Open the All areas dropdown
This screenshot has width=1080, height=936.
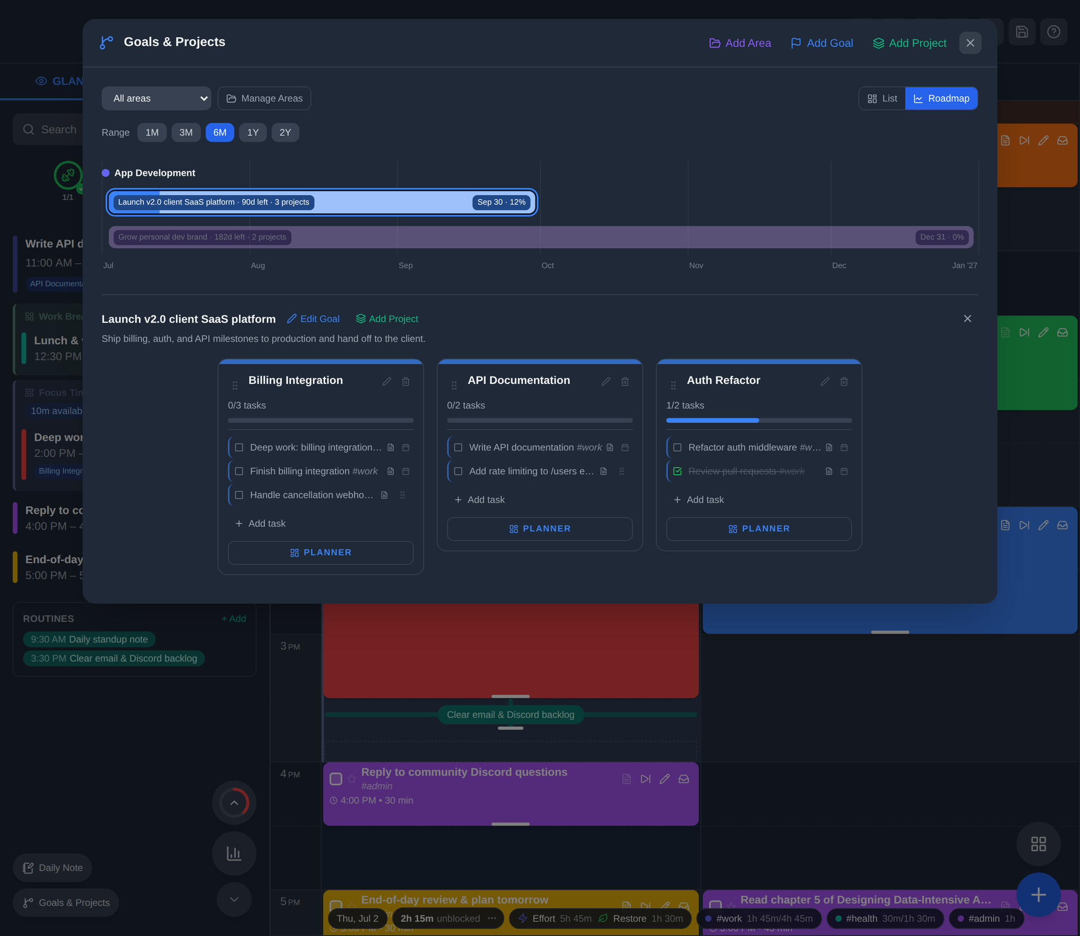pos(156,98)
